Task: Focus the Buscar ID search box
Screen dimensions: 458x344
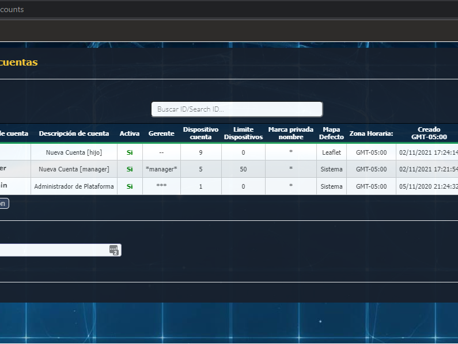Action: (237, 109)
